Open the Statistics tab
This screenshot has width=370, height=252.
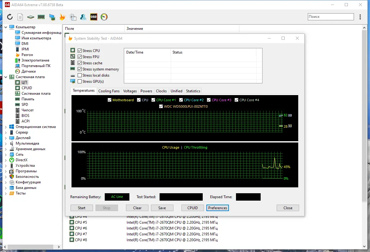coord(193,91)
